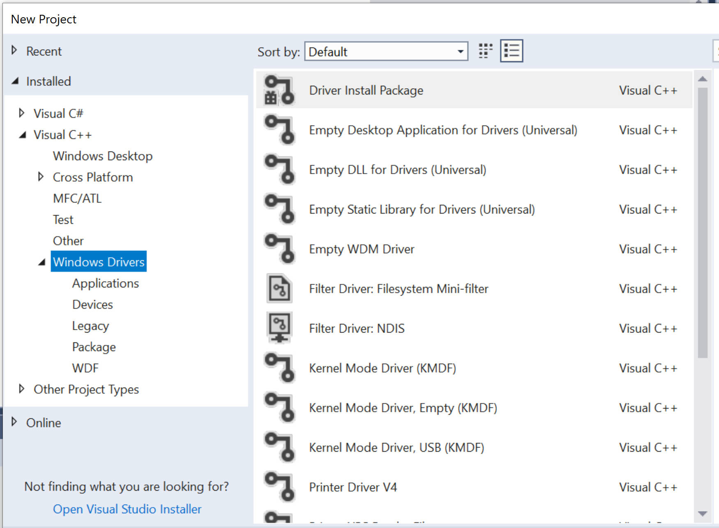This screenshot has width=719, height=528.
Task: Click the Filesystem Mini-filter template icon
Action: point(279,289)
